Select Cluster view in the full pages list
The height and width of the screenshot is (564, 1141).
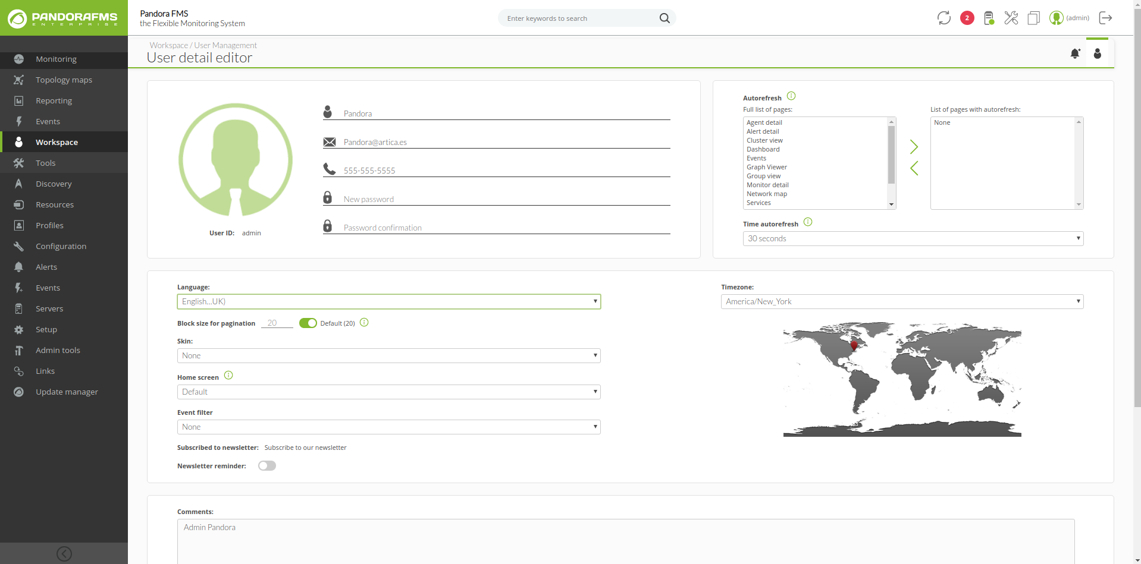tap(765, 140)
